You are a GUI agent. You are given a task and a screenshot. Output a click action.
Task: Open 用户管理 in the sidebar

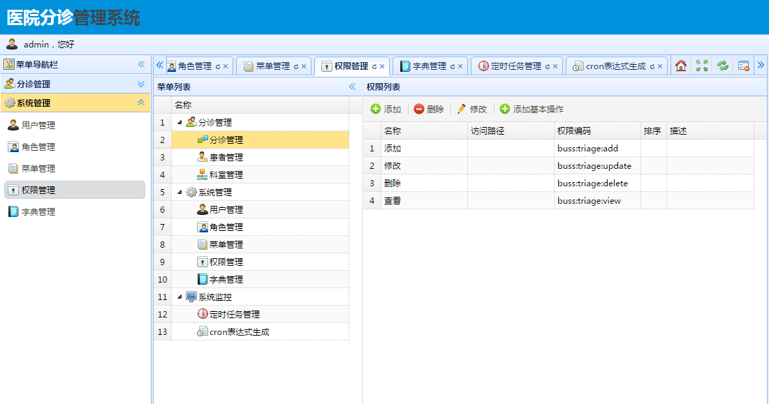[x=75, y=126]
